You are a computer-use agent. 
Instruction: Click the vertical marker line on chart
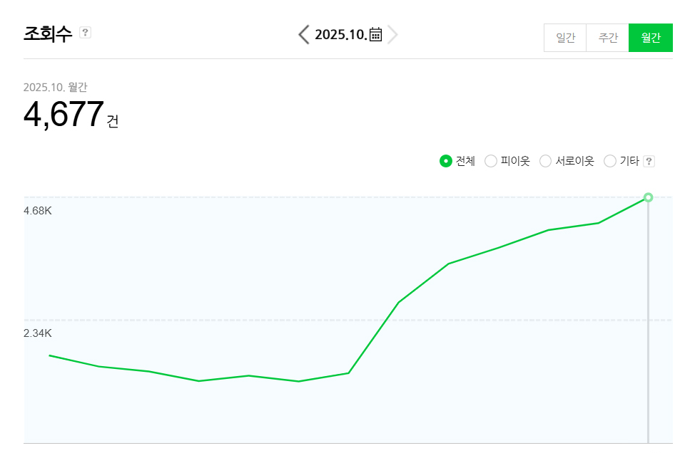click(x=648, y=321)
